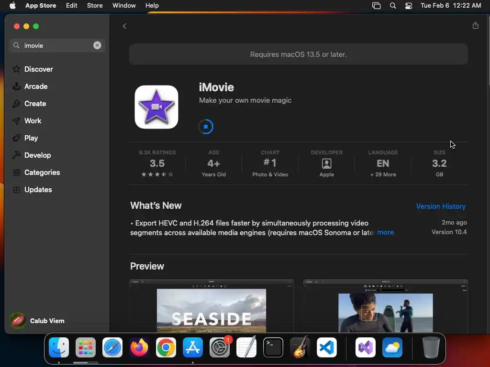Go back with the back chevron
This screenshot has width=490, height=367.
coord(124,26)
